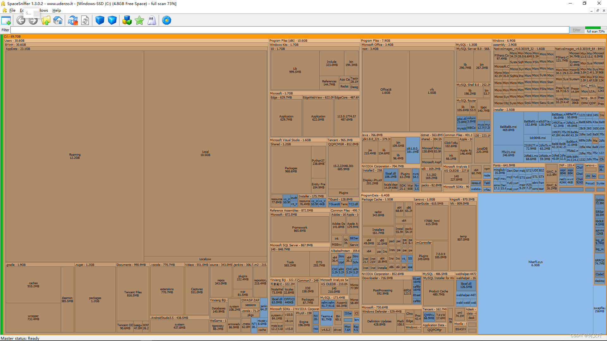Stop the running master scan
Image resolution: width=607 pixels, height=341 pixels.
pyautogui.click(x=73, y=21)
